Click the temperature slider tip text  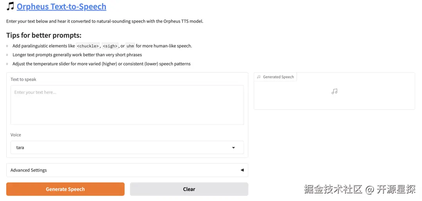click(102, 64)
